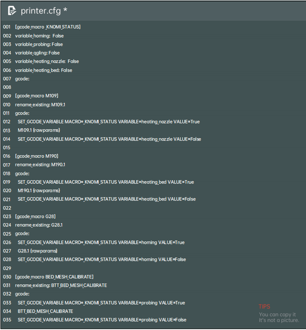Click the variable_homing: False line
Screen dimensions: 306x330
point(39,36)
